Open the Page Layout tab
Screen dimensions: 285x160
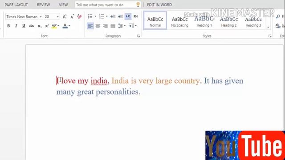coord(16,5)
